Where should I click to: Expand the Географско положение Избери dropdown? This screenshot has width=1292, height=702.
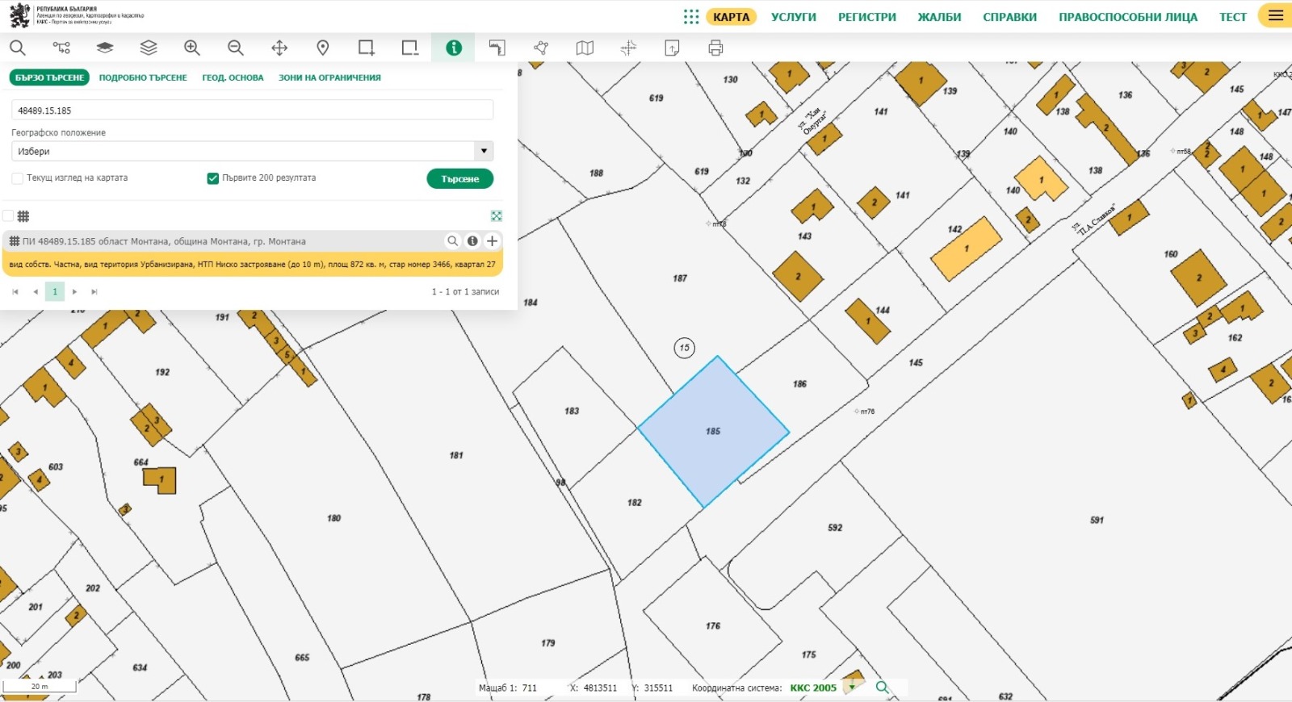coord(483,151)
